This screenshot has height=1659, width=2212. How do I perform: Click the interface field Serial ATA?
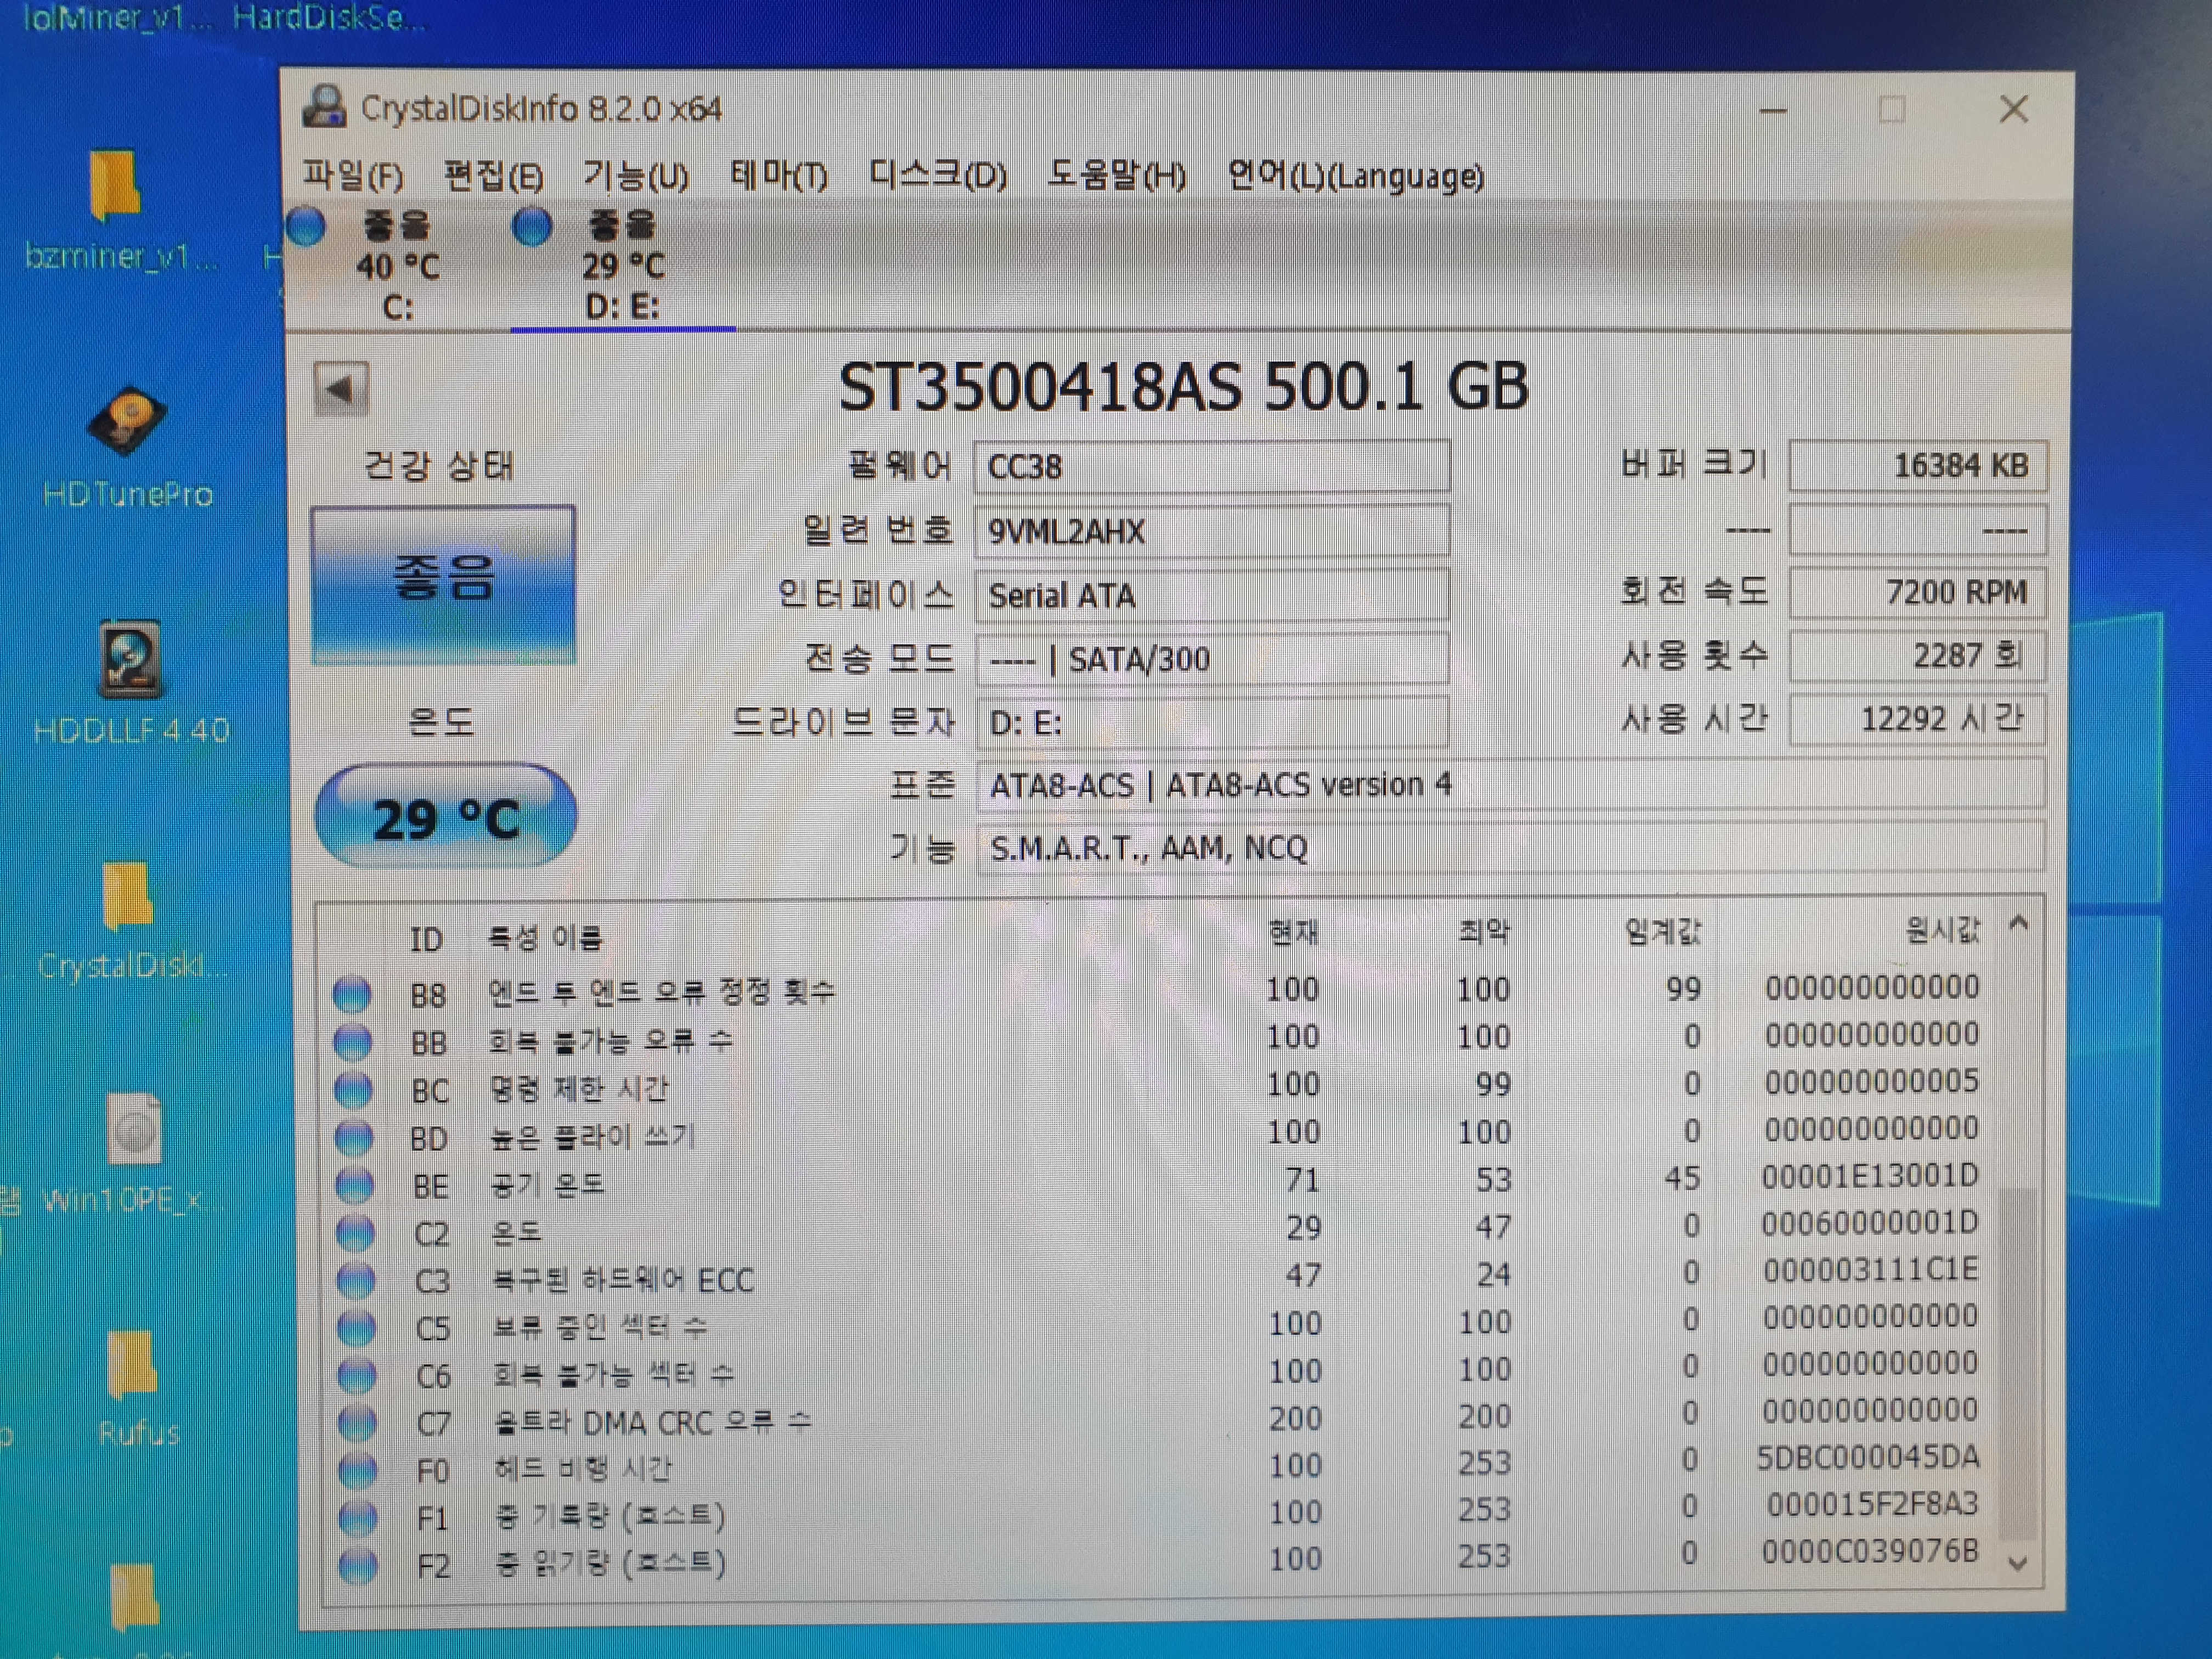click(1212, 596)
